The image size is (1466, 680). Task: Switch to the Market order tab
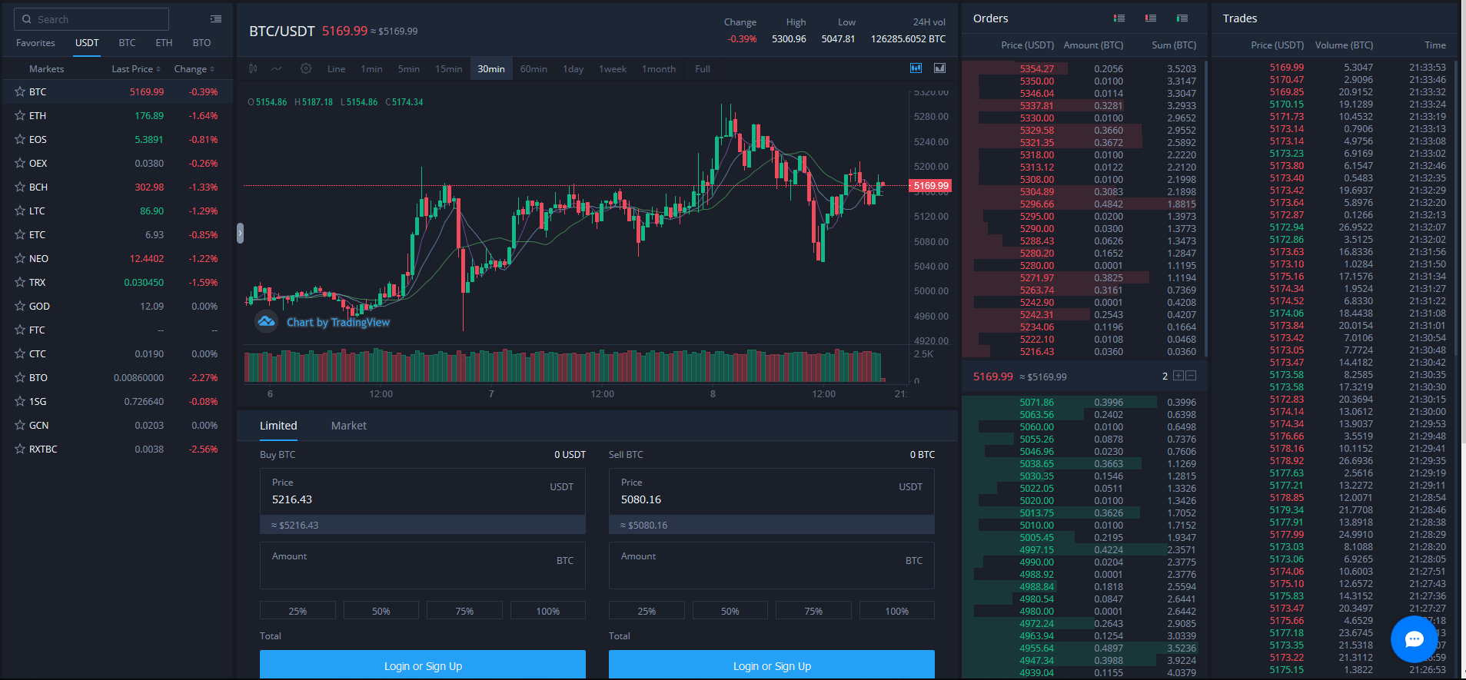point(348,426)
